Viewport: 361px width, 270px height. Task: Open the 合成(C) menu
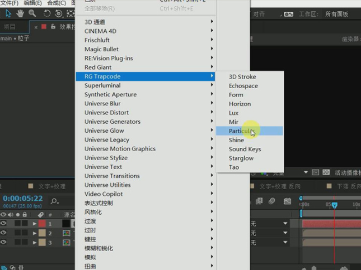[57, 3]
